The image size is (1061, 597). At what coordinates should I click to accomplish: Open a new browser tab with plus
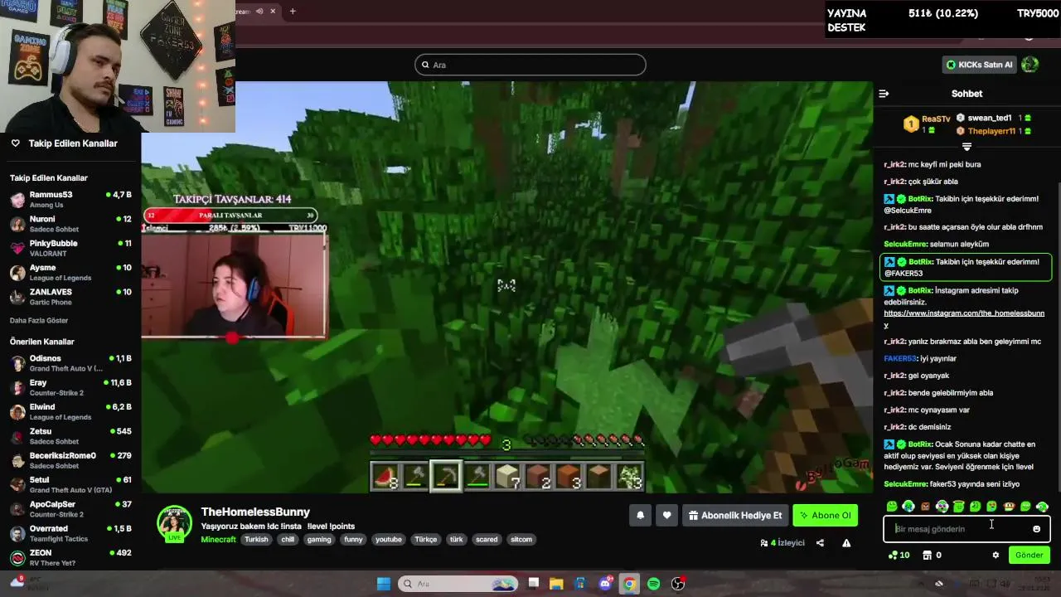[x=293, y=11]
